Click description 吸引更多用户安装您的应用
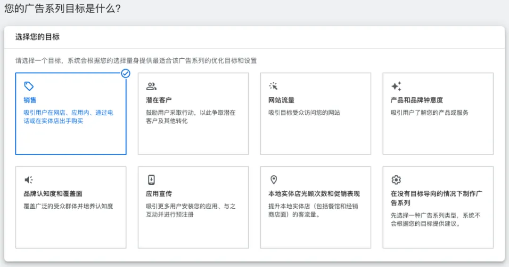Image resolution: width=509 pixels, height=267 pixels. coord(190,211)
